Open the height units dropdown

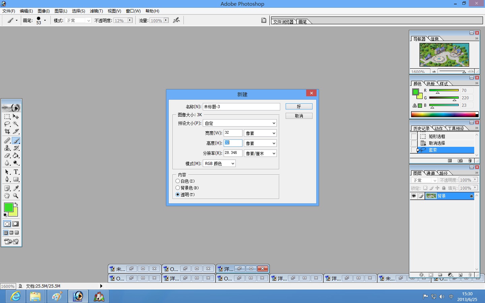260,143
